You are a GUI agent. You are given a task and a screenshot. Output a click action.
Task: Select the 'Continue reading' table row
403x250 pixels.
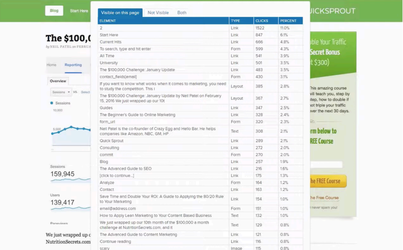pos(200,241)
